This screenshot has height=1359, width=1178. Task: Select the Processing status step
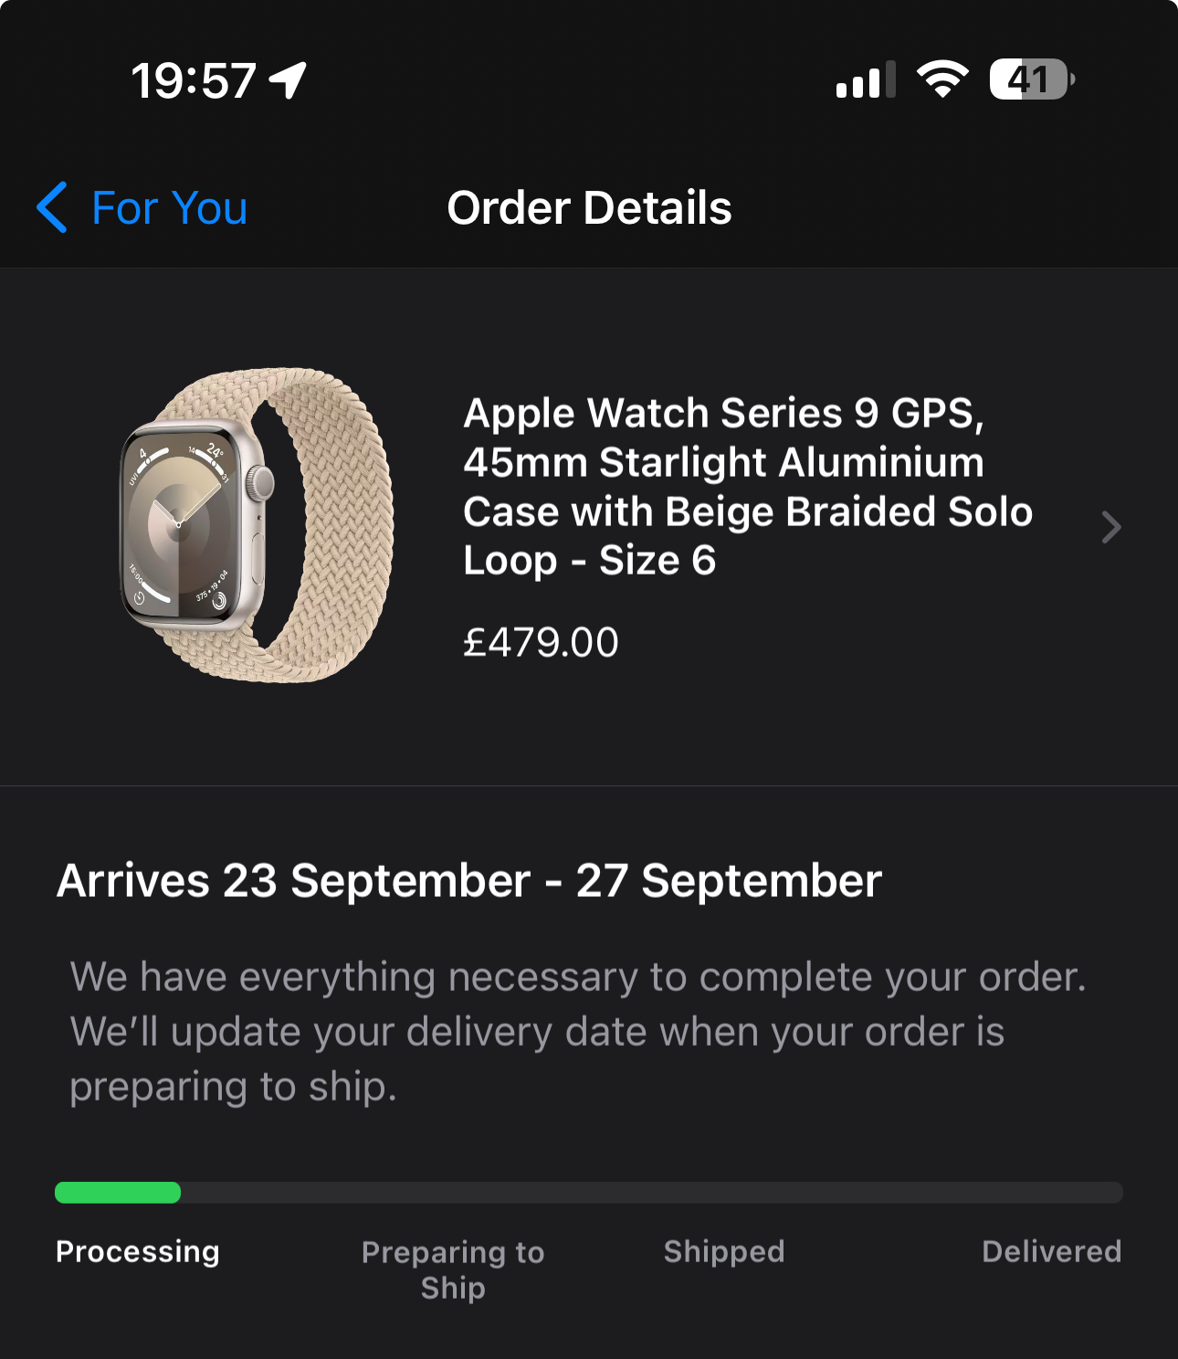[138, 1251]
